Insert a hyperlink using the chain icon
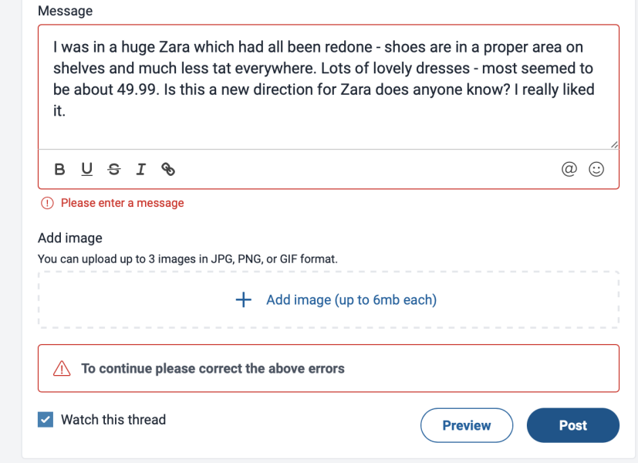The width and height of the screenshot is (638, 463). [x=167, y=169]
